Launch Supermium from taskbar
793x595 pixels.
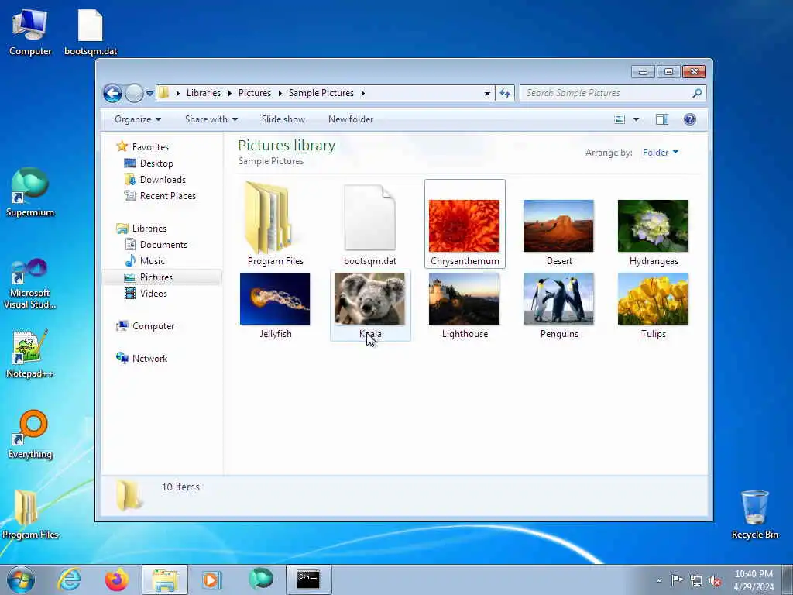261,580
